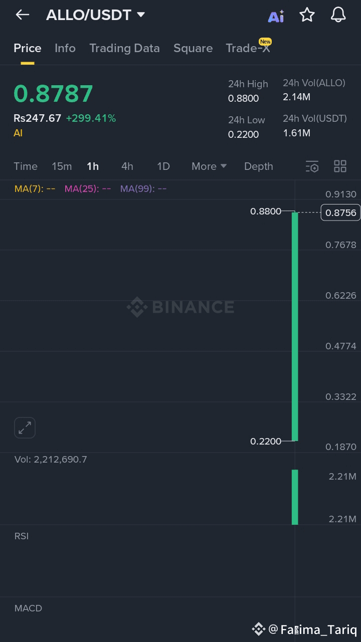The width and height of the screenshot is (361, 642).
Task: Click the MA(25) indicator label
Action: tap(88, 189)
